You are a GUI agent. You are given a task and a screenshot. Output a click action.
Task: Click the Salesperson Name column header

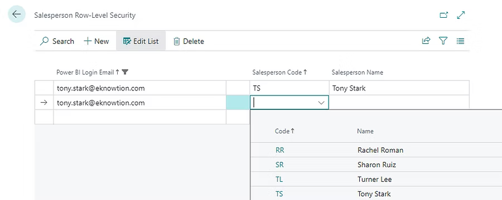click(x=358, y=72)
